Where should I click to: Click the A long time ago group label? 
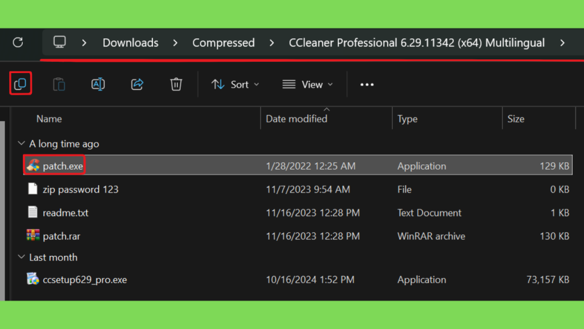[64, 144]
